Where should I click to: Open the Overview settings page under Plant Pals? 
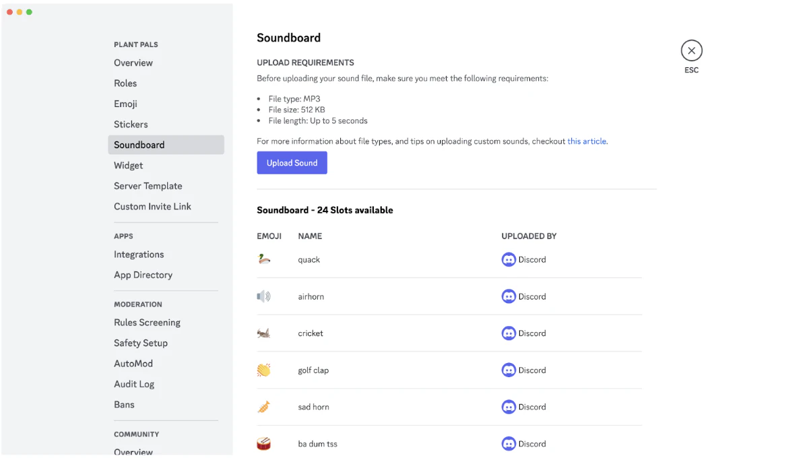(x=133, y=63)
